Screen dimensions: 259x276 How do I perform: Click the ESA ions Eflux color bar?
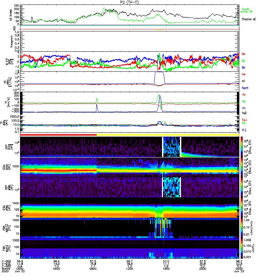[x=242, y=167]
